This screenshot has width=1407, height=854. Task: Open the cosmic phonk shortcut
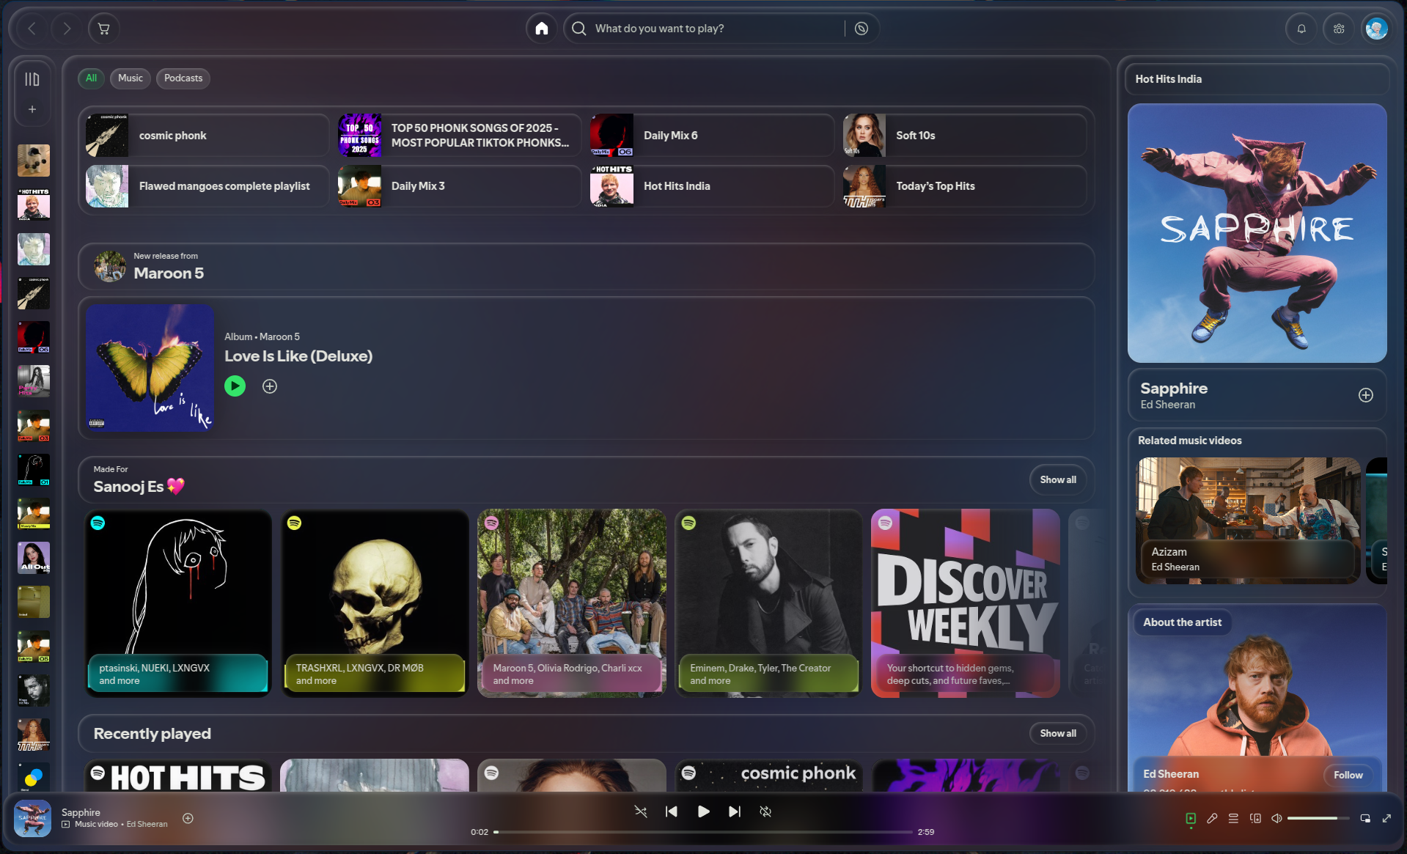(207, 135)
